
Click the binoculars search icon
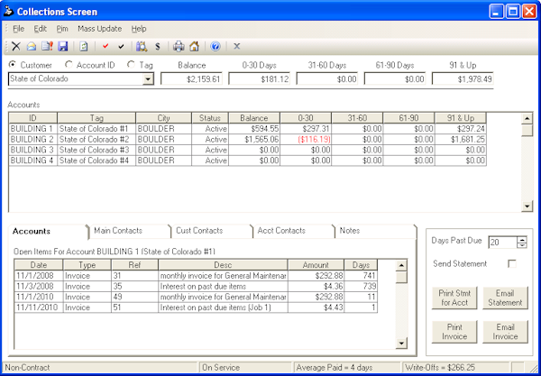pos(142,46)
